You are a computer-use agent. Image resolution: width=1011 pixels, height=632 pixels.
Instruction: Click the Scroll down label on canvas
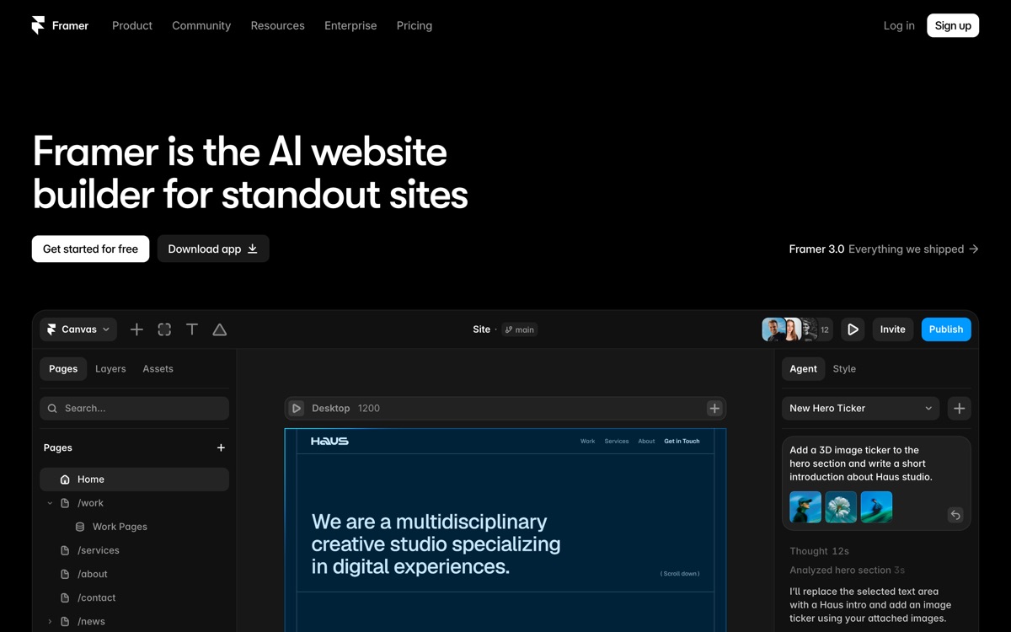click(680, 574)
